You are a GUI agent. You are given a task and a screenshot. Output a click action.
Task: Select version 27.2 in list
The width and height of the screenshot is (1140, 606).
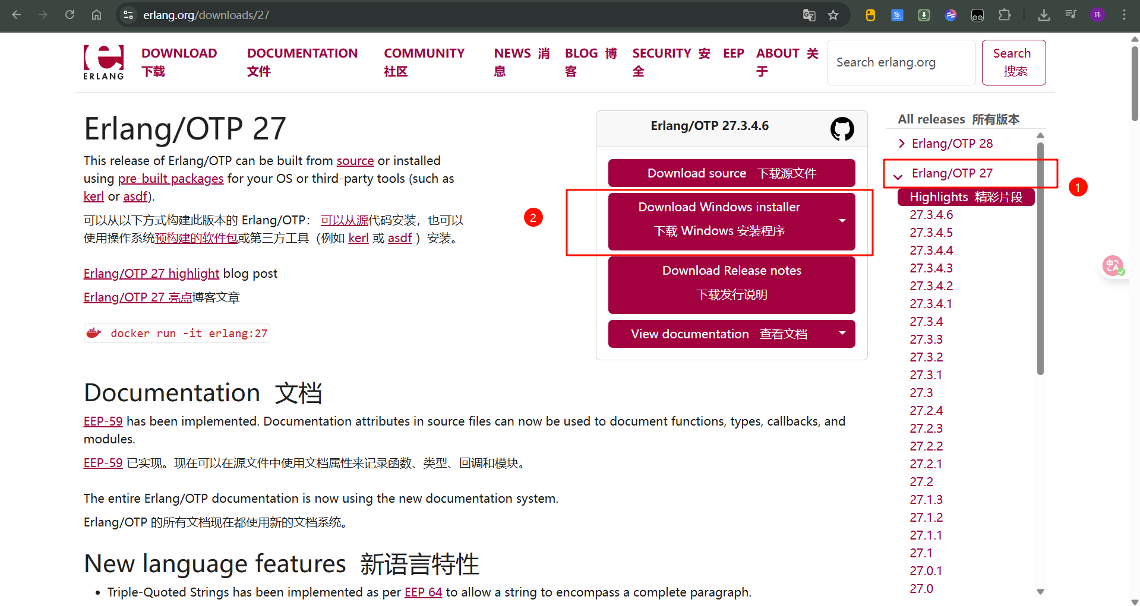[x=921, y=482]
